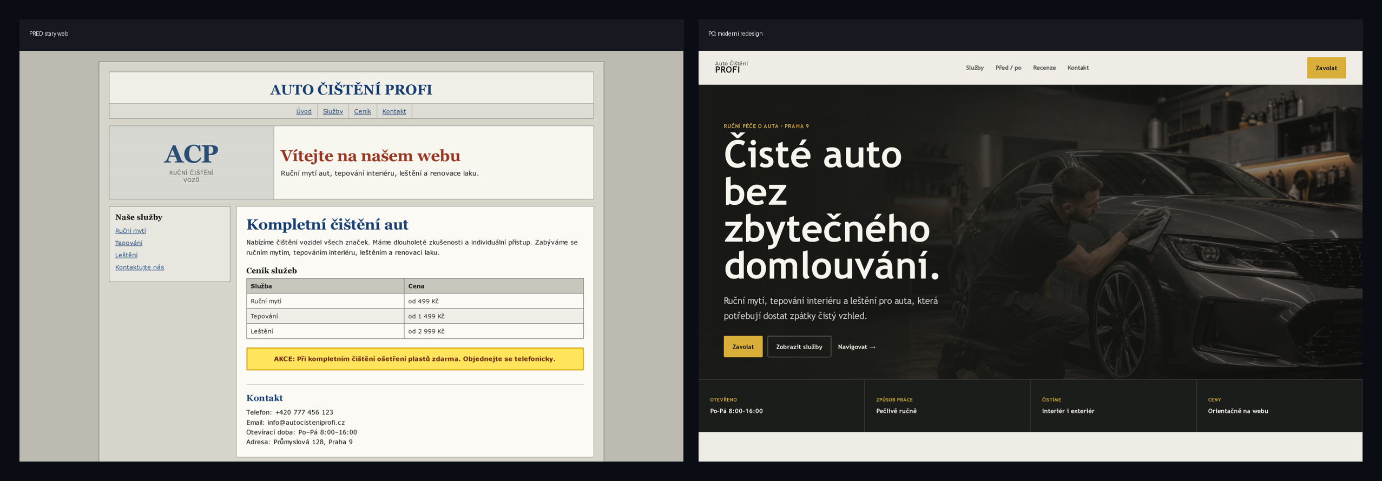This screenshot has width=1382, height=481.
Task: Select the Čisté auto bez zbytečného domlouvání headline
Action: (832, 210)
